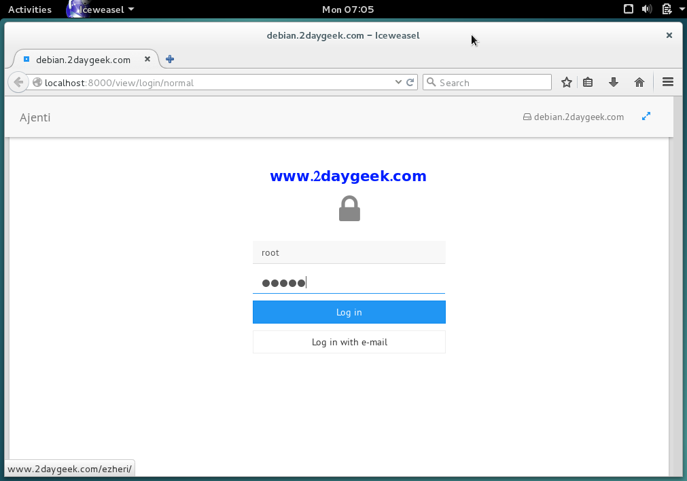Open a new tab with plus icon
The image size is (687, 481).
(x=170, y=60)
